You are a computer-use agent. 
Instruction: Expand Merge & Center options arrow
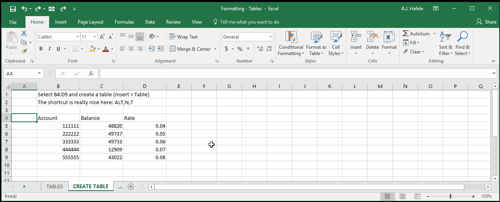coord(215,49)
